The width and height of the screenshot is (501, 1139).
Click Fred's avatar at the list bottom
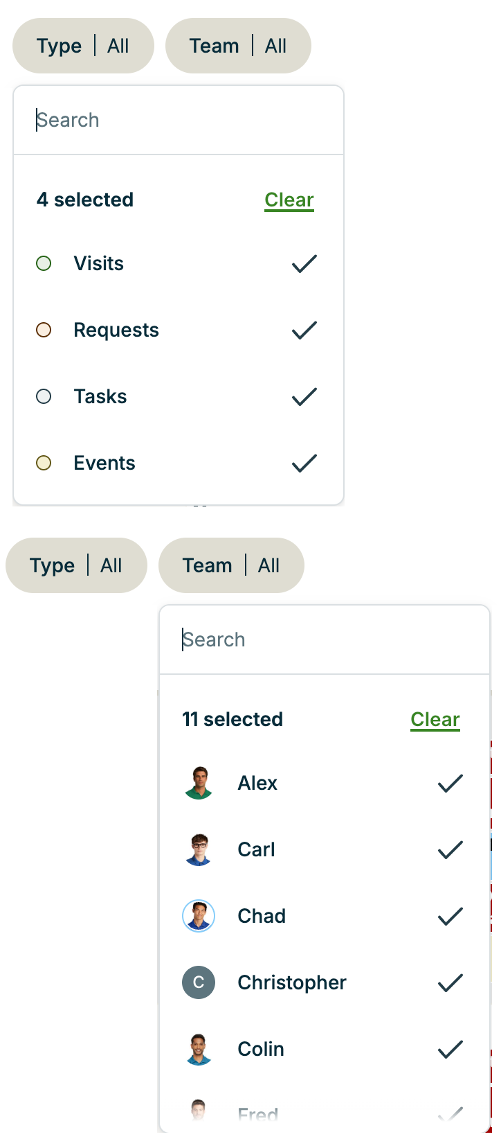tap(199, 1111)
